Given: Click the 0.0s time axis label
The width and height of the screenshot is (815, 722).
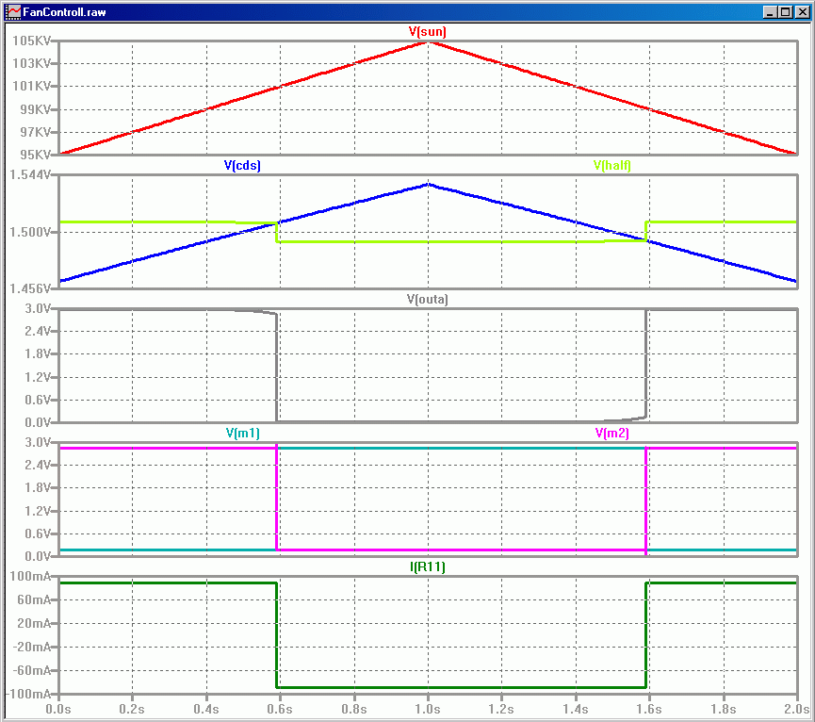Looking at the screenshot, I should [58, 709].
